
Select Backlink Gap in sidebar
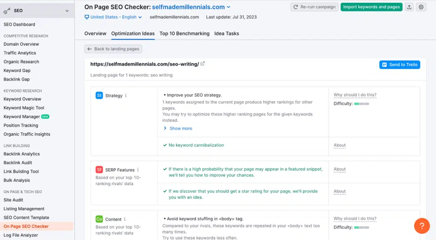coord(17,79)
